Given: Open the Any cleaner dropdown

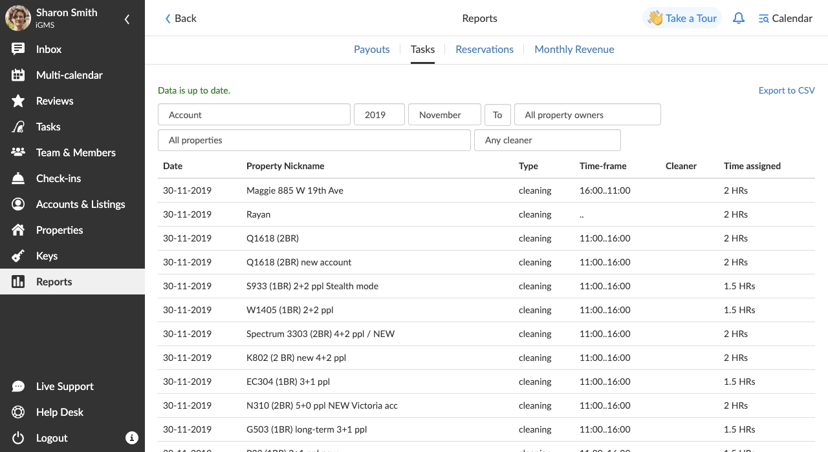Looking at the screenshot, I should tap(547, 140).
